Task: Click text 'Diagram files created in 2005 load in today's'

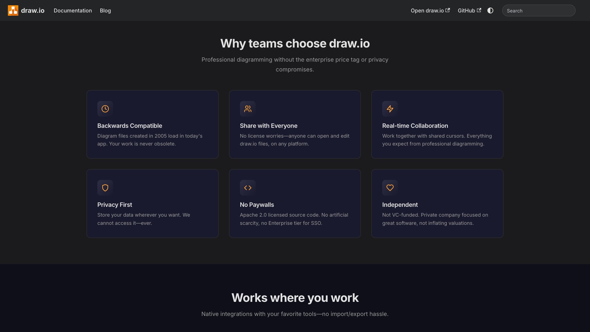Action: click(150, 136)
